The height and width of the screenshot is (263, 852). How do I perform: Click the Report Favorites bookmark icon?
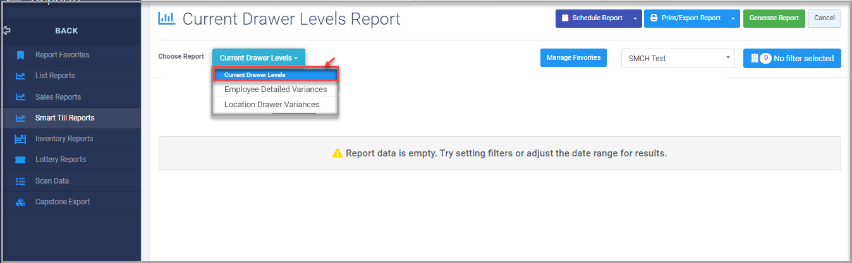pos(20,55)
